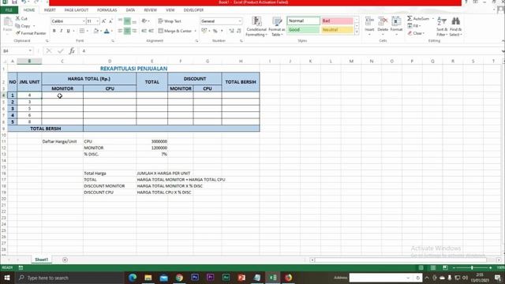Click the Insert Function fx icon

pyautogui.click(x=72, y=50)
